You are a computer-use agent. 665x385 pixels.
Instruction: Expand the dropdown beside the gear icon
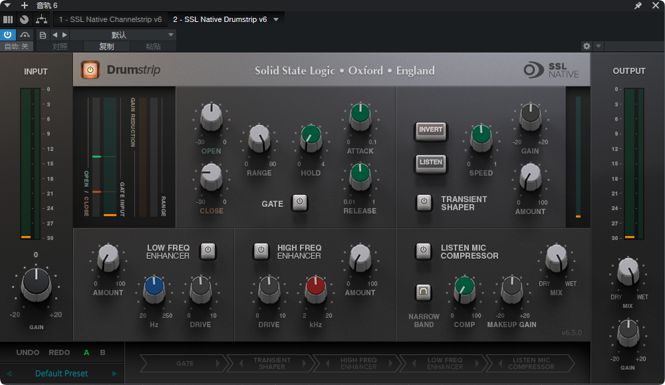tap(598, 47)
